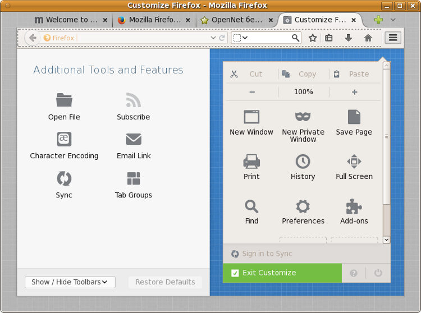Click the power quit icon in panel footer
The height and width of the screenshot is (313, 421).
(378, 273)
